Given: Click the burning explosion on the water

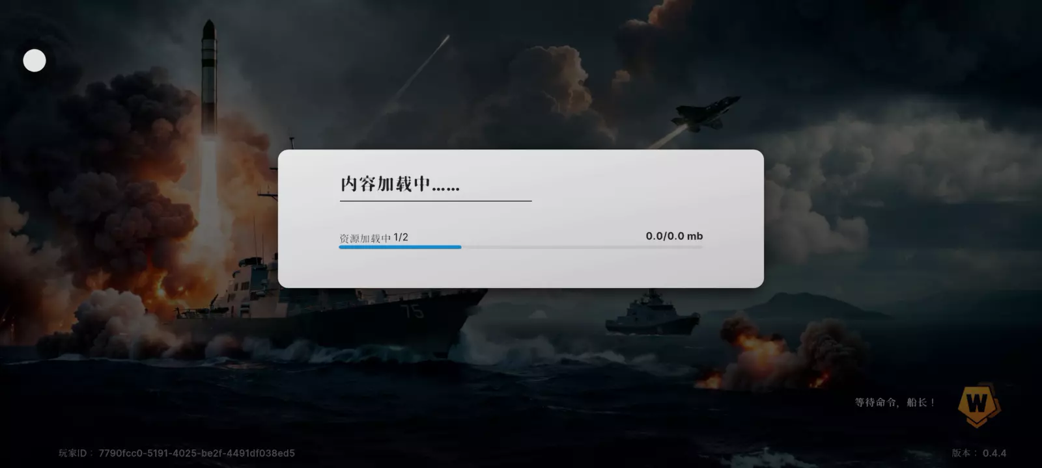Looking at the screenshot, I should point(768,354).
